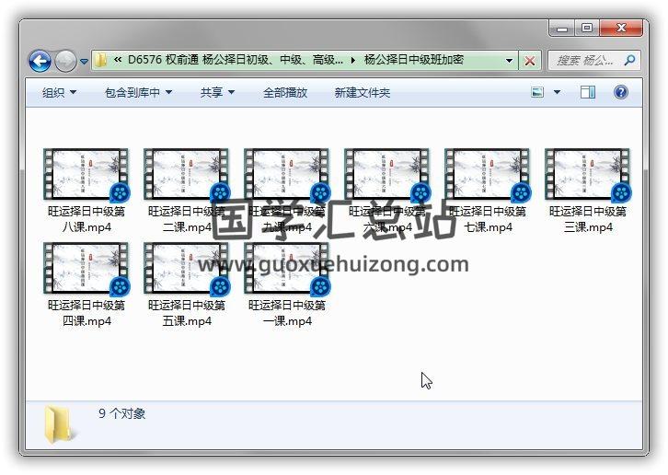Go back with the blue Back arrow

[x=40, y=61]
